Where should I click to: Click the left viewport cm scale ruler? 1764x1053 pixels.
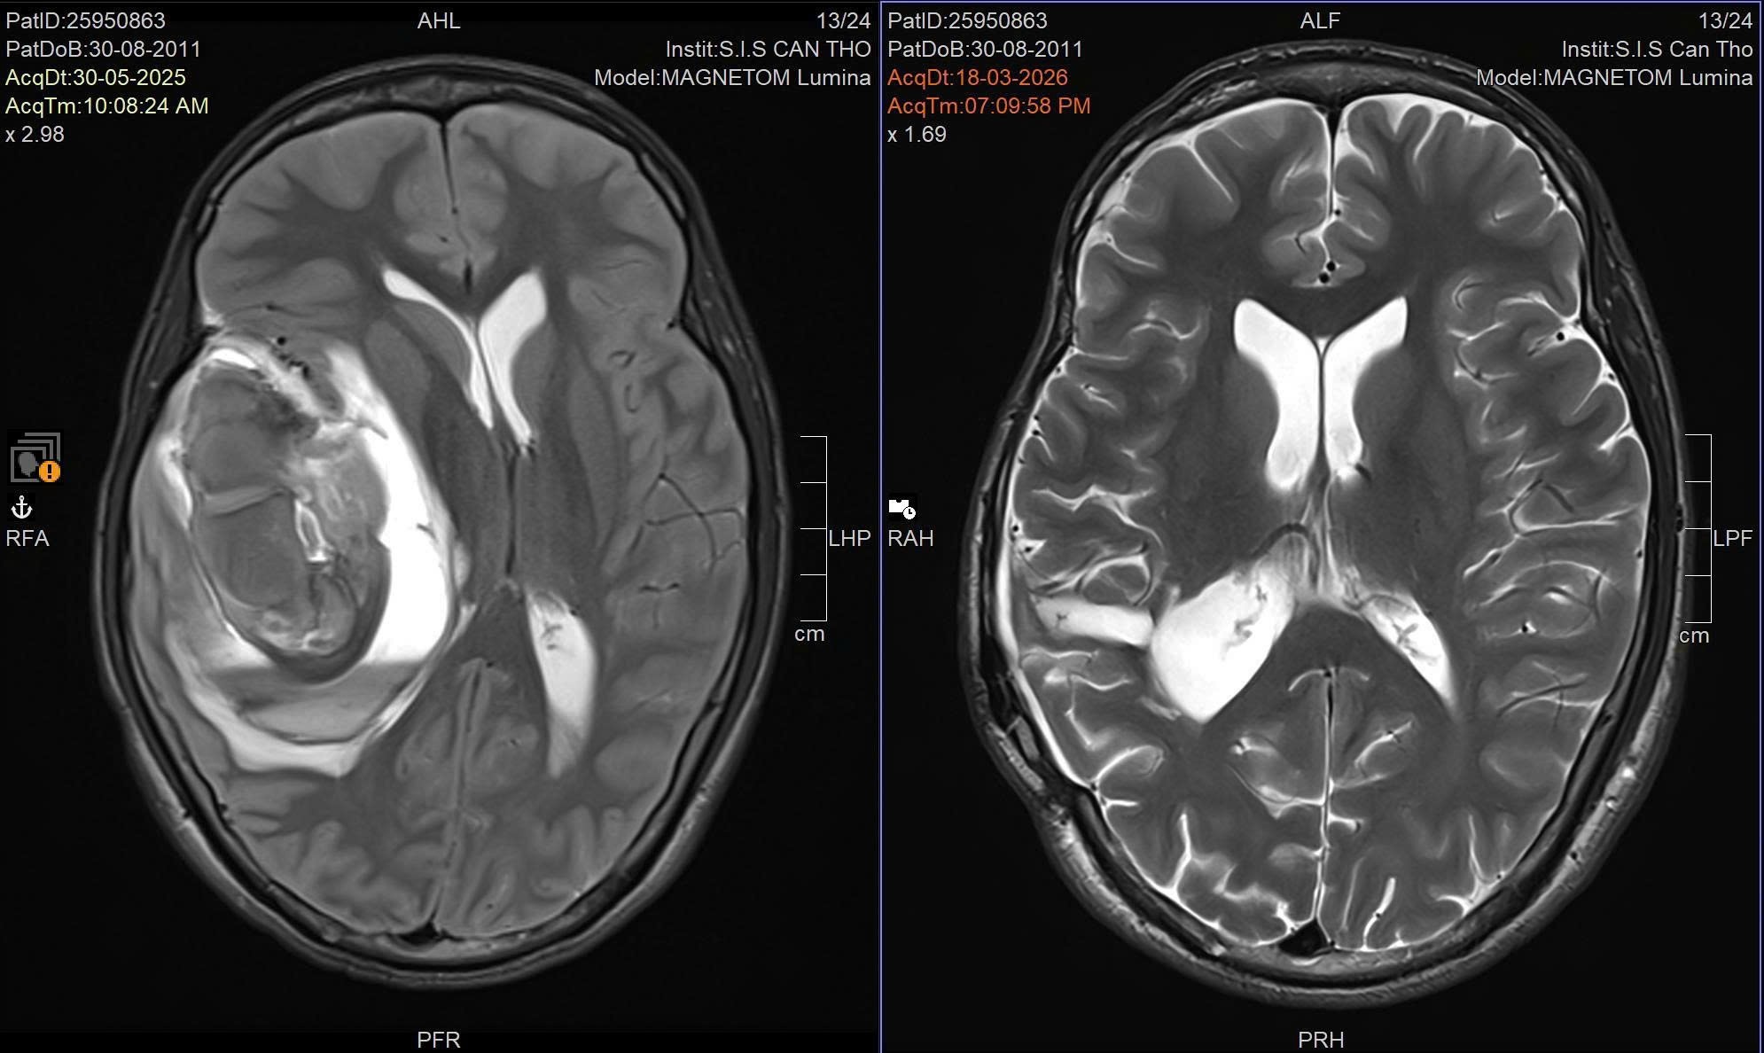pos(815,529)
